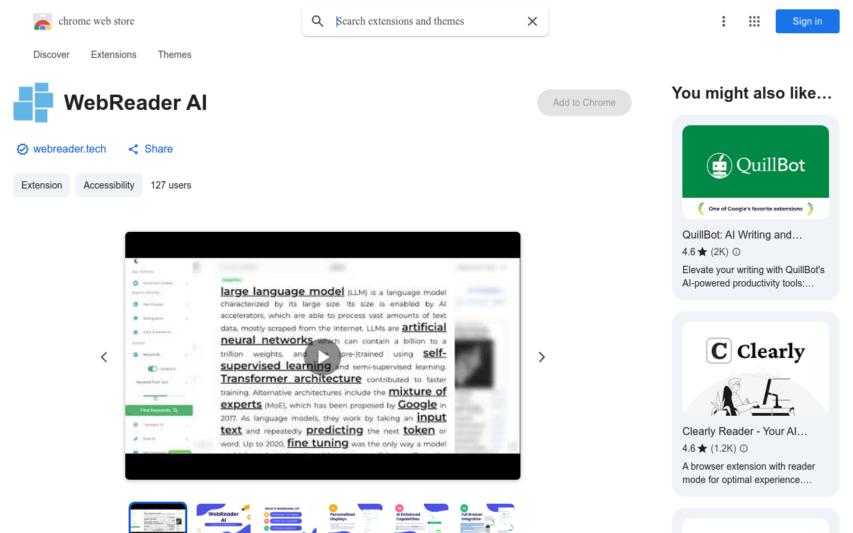Read the QuillBot description text

point(754,276)
